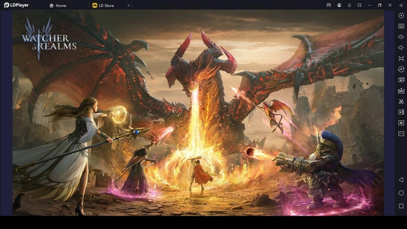The height and width of the screenshot is (229, 407).
Task: Install an APK using the APK icon
Action: point(401,91)
